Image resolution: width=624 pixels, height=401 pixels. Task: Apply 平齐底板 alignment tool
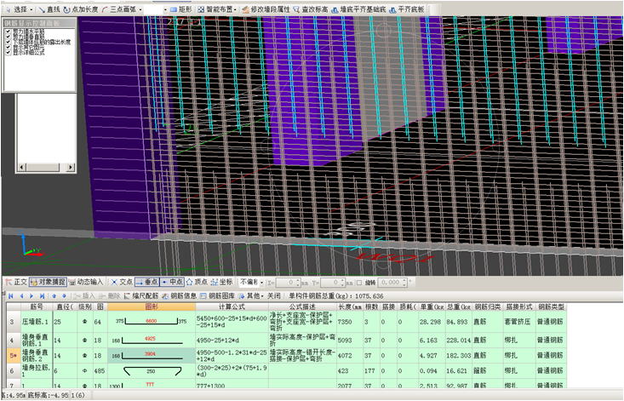[407, 9]
